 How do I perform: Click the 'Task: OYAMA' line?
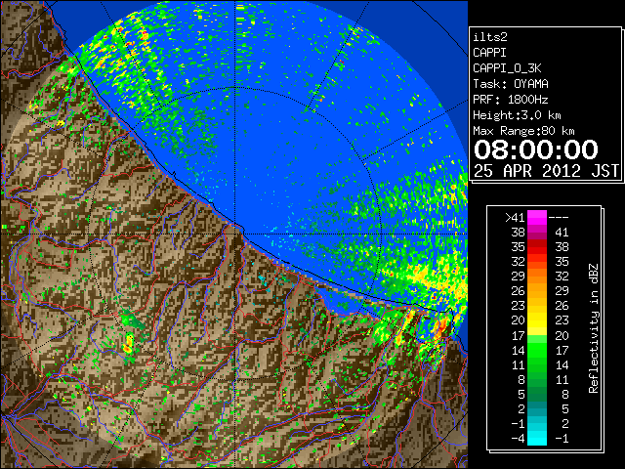[x=511, y=84]
